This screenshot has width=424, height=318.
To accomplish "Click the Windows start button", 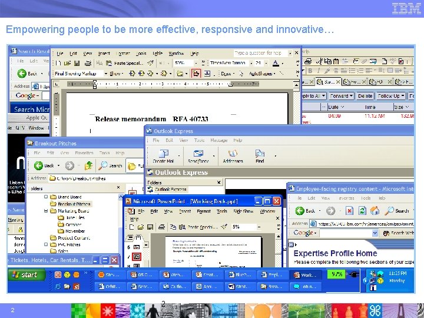I will click(x=26, y=275).
